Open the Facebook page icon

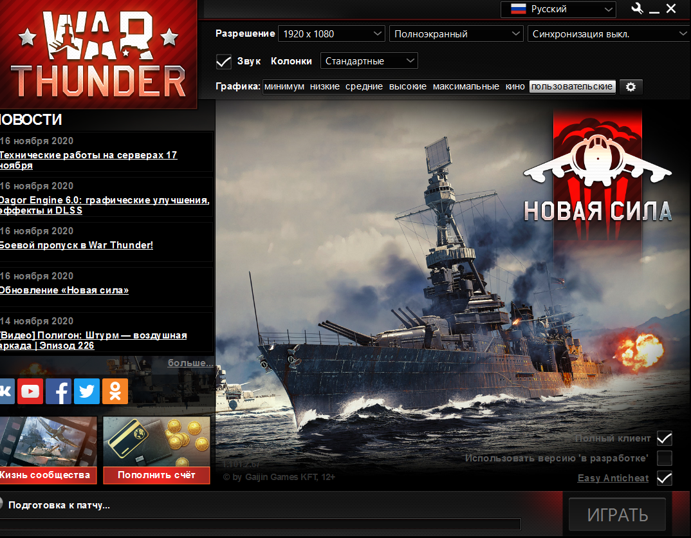[59, 391]
